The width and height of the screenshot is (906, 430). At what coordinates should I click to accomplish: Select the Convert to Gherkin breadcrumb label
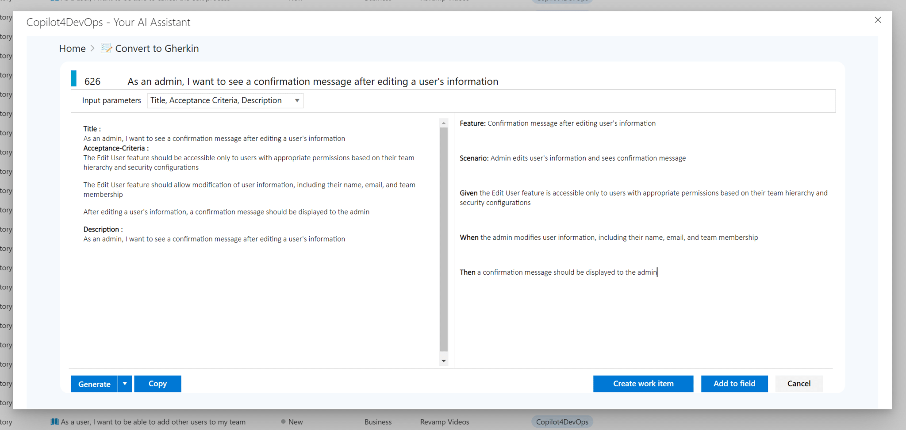[157, 48]
